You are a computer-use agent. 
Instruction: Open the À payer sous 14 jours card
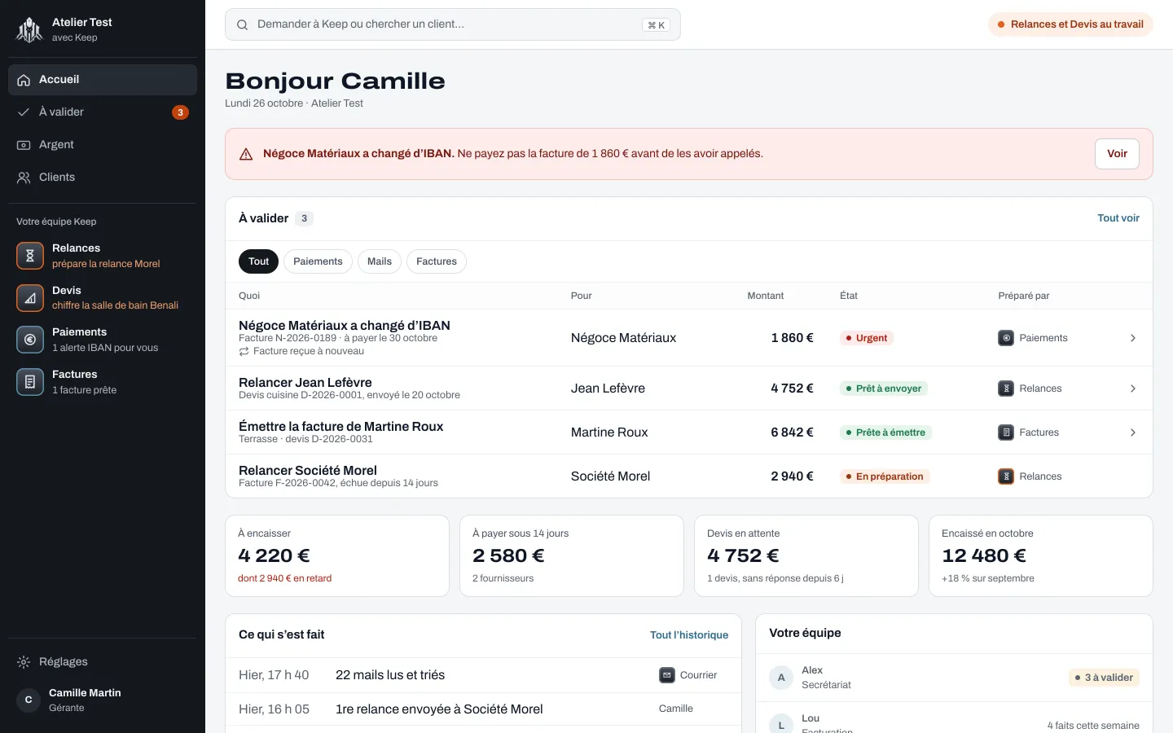coord(572,556)
